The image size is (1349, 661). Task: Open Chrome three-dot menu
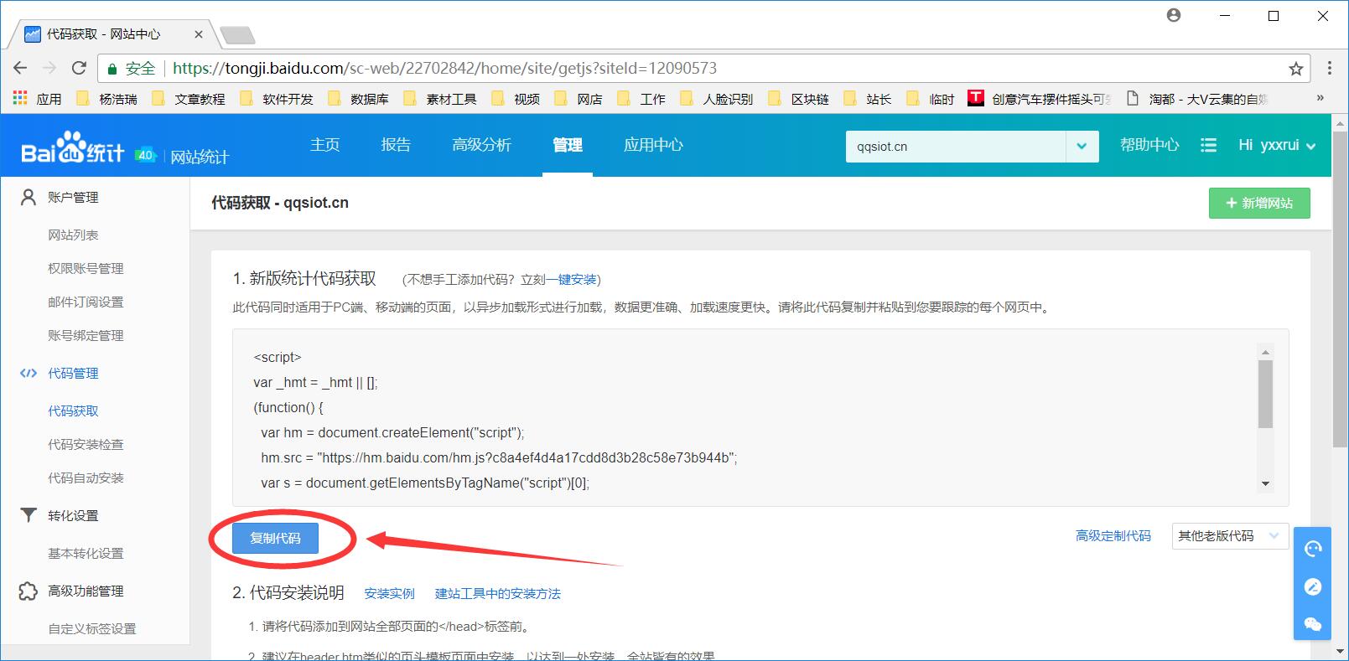(1330, 68)
